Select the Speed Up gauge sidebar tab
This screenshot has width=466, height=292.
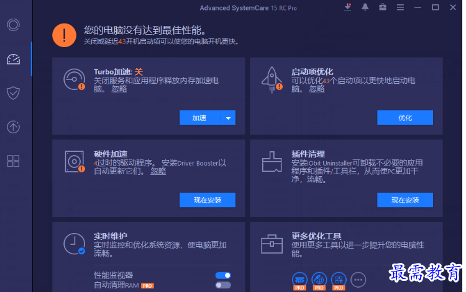(x=14, y=59)
